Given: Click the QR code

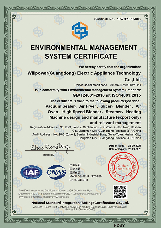Looking at the screenshot, I should click(120, 192).
